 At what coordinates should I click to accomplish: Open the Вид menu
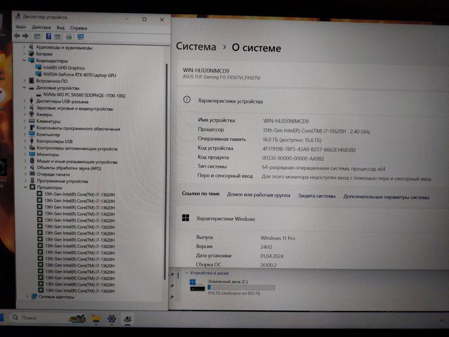pyautogui.click(x=61, y=28)
